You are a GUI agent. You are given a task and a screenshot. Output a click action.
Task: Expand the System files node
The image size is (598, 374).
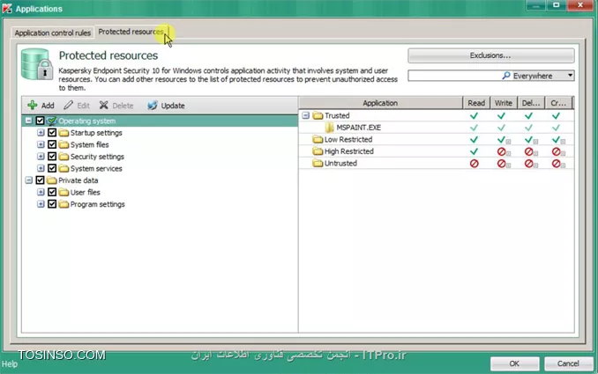click(41, 144)
